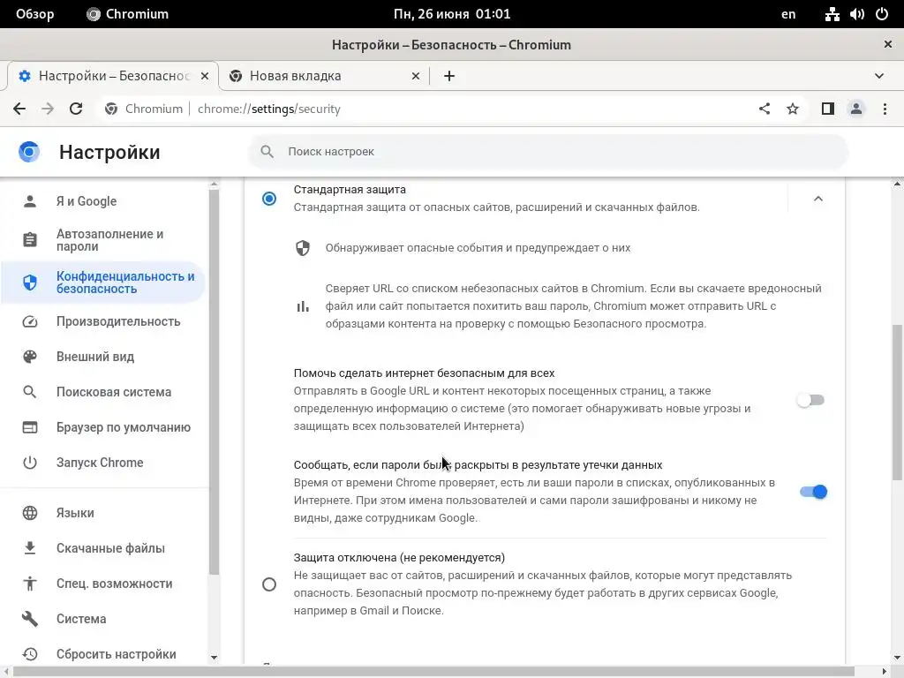Open the Chromium three-dot menu
Screen dimensions: 904x678
point(885,109)
